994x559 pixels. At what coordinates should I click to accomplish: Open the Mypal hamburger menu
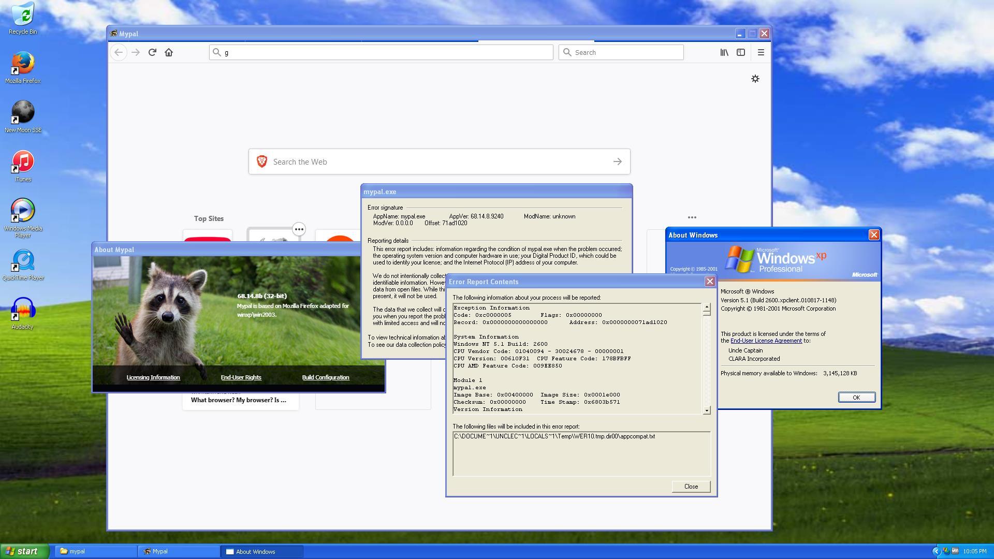point(761,52)
